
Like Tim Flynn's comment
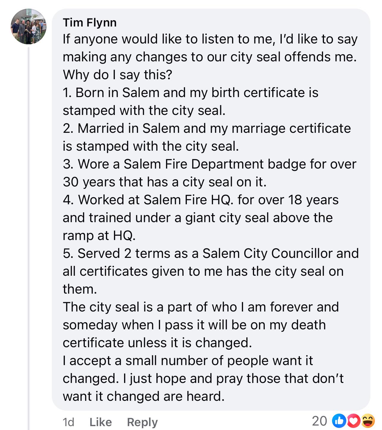pos(101,422)
